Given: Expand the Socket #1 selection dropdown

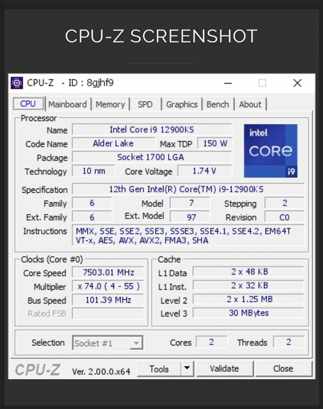Looking at the screenshot, I should point(137,343).
